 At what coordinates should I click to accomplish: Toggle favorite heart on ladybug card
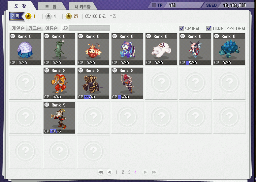[x=80, y=36]
